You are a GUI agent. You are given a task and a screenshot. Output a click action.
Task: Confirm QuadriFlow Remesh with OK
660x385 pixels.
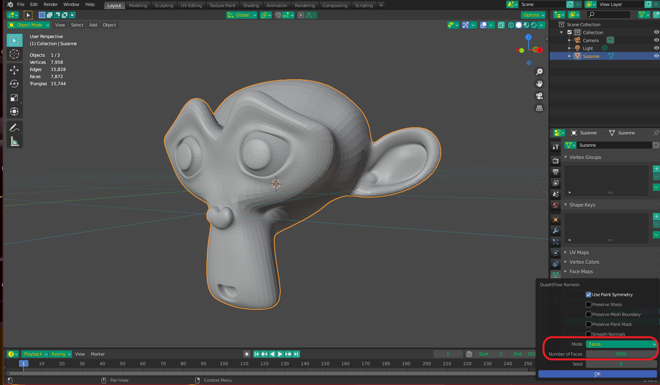[597, 374]
